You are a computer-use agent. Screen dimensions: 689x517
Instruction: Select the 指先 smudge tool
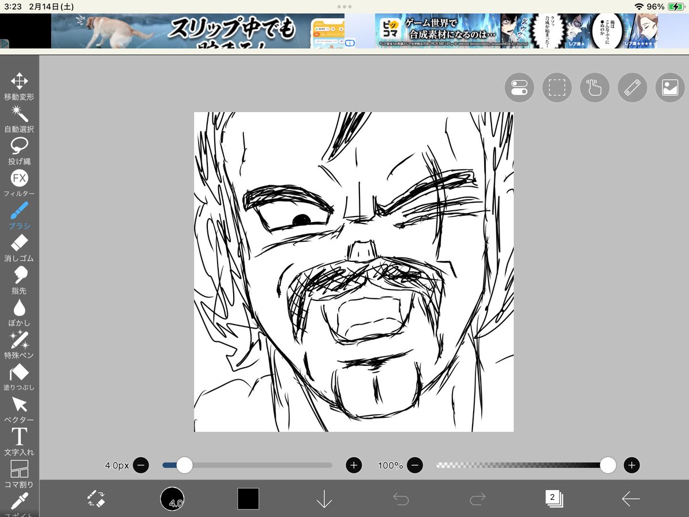point(19,280)
